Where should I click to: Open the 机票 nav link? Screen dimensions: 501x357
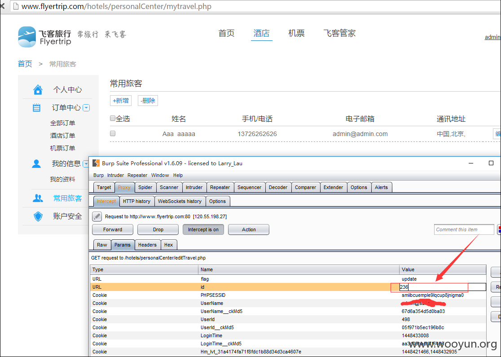click(296, 33)
